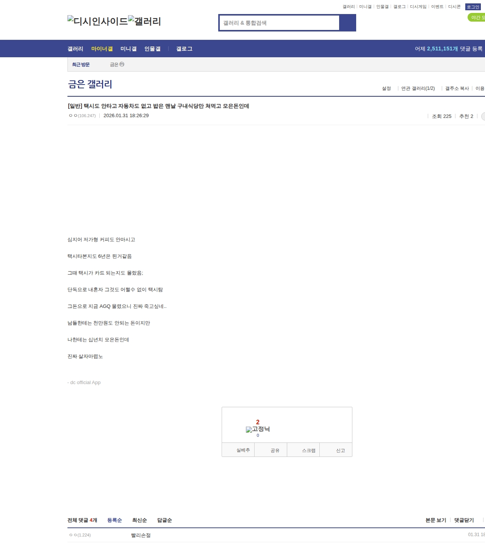The image size is (485, 546).
Task: Click the blue search button beside the search box
Action: click(347, 23)
